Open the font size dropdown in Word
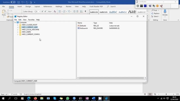This screenshot has width=180, height=101. 40,12
